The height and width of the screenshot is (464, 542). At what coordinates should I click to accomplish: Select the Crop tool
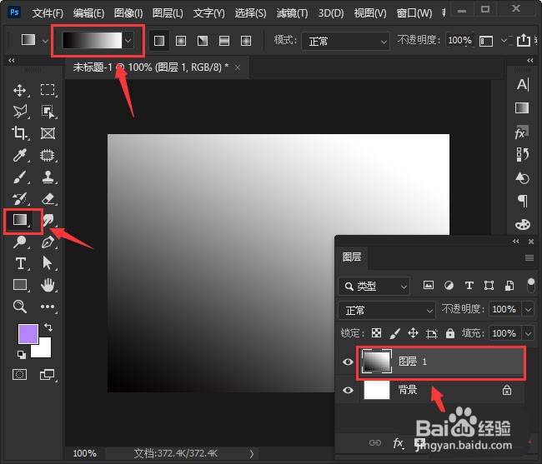(19, 133)
